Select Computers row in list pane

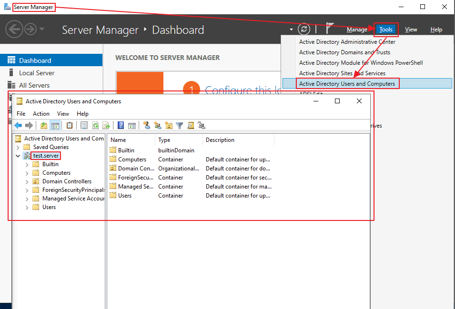coord(190,159)
